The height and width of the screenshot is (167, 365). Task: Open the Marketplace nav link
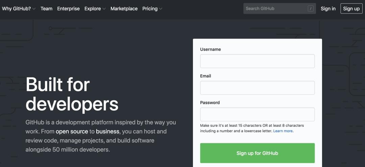tap(124, 9)
